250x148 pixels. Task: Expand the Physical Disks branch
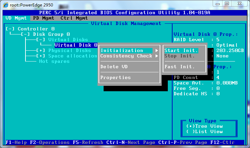(x=41, y=50)
